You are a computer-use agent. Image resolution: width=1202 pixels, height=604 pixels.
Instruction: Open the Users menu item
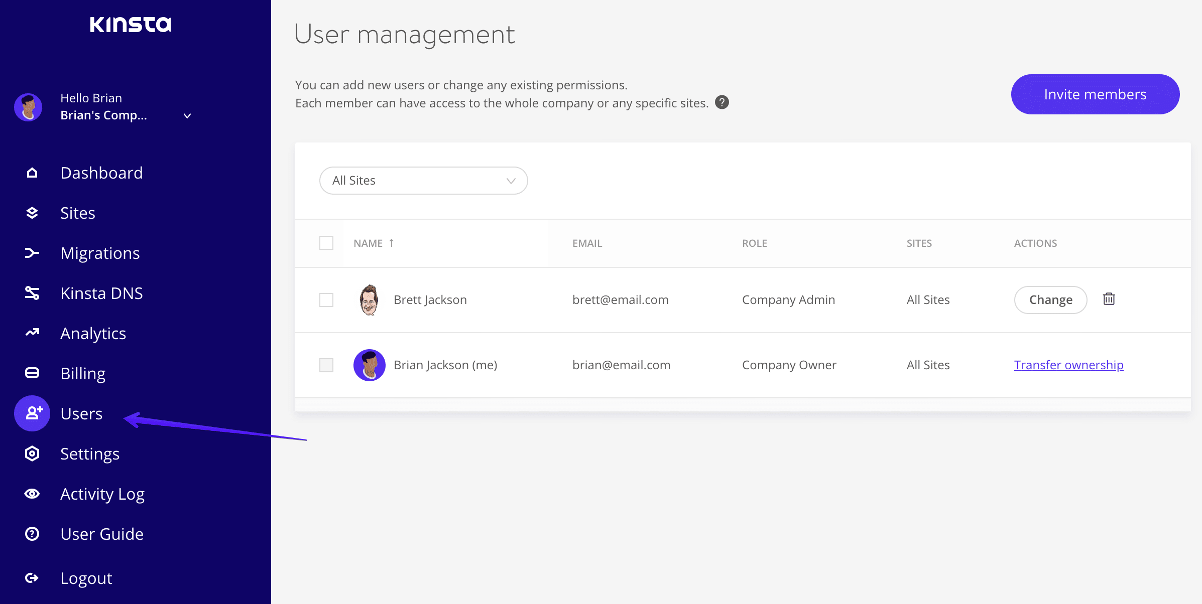81,412
